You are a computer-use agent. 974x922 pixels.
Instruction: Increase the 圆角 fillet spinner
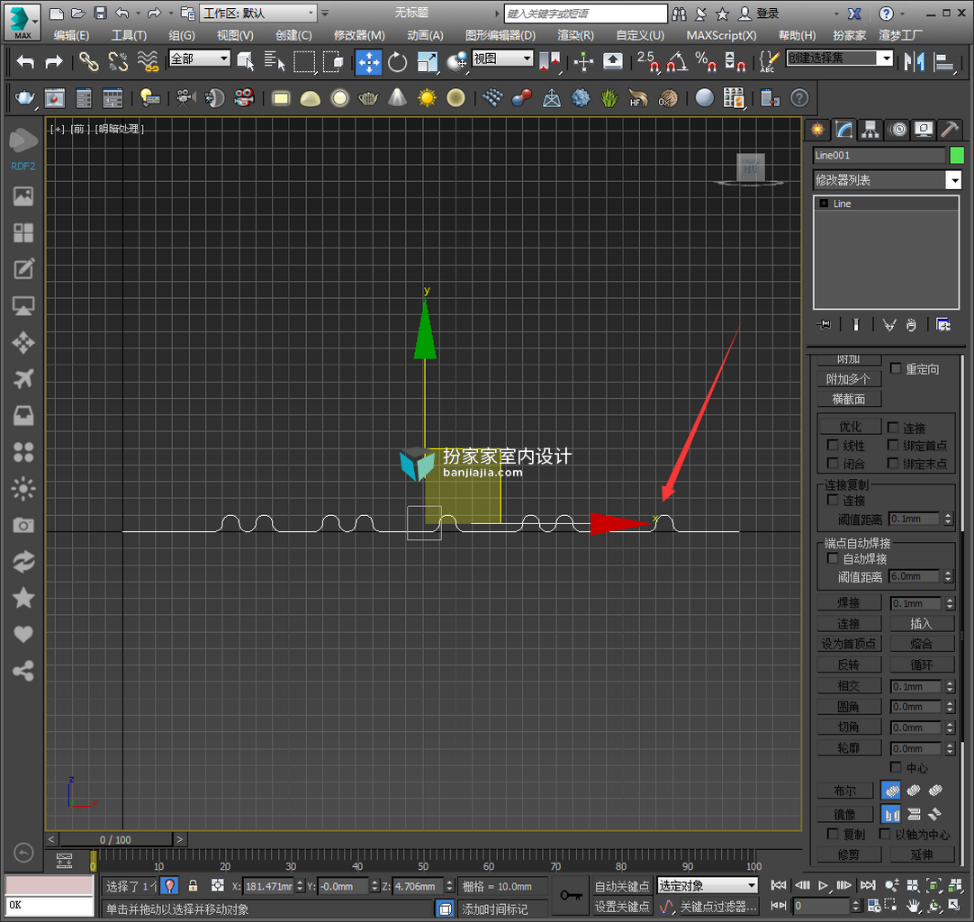pyautogui.click(x=949, y=704)
